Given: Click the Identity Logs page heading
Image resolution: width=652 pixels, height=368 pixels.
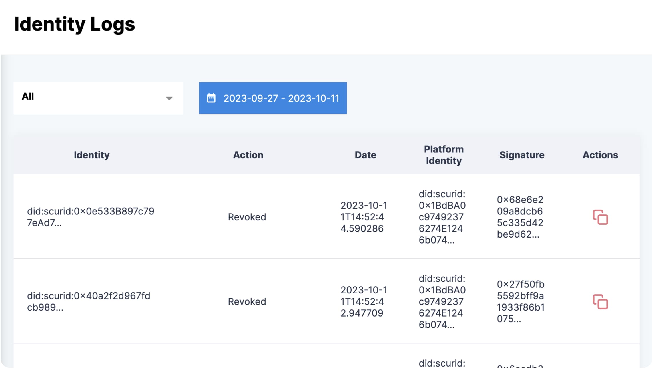Looking at the screenshot, I should click(x=75, y=24).
